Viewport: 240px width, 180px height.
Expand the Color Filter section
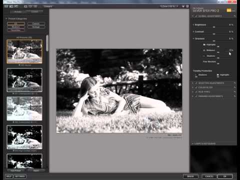[193, 87]
